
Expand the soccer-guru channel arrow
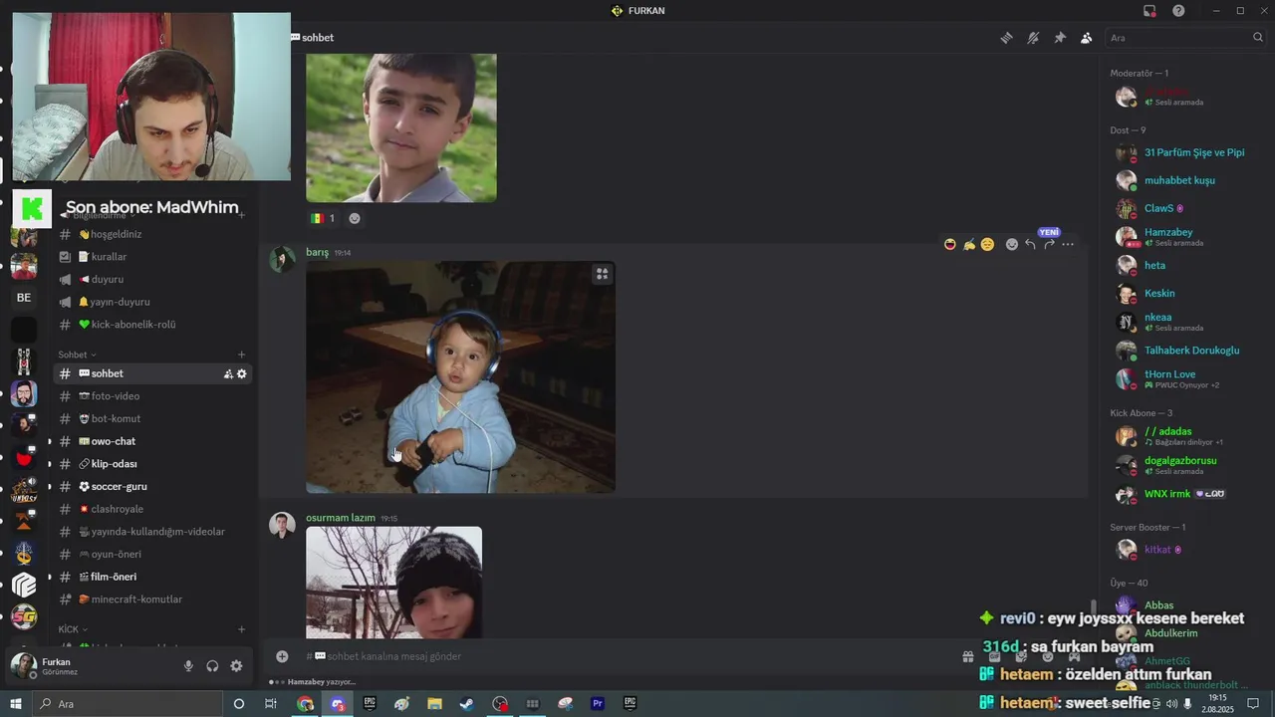(x=49, y=486)
